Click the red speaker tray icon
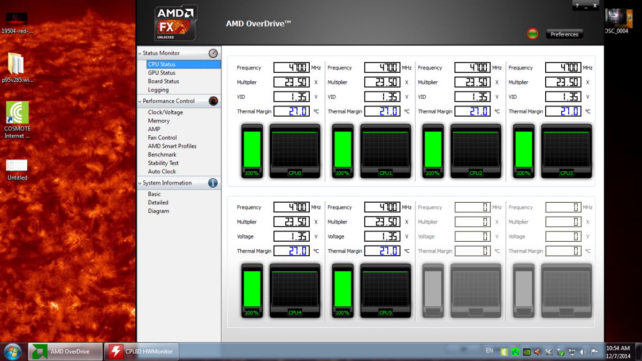Viewport: 642px width, 361px height. point(538,352)
